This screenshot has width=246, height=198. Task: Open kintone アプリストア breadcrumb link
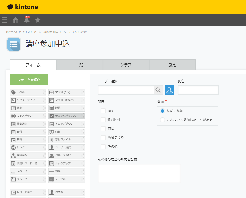(21, 32)
